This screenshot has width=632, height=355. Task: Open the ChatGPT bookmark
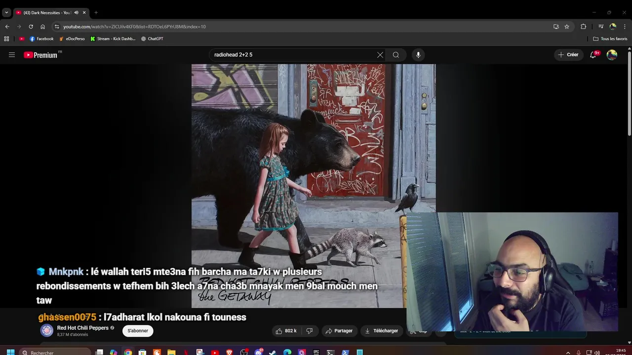tap(152, 38)
